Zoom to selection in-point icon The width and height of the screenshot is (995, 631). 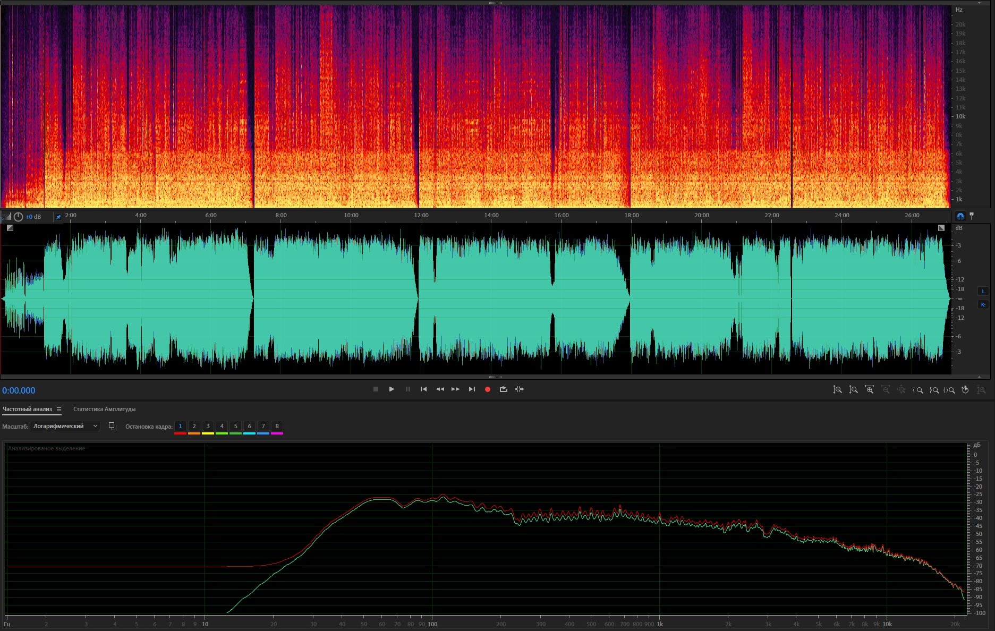pyautogui.click(x=917, y=390)
